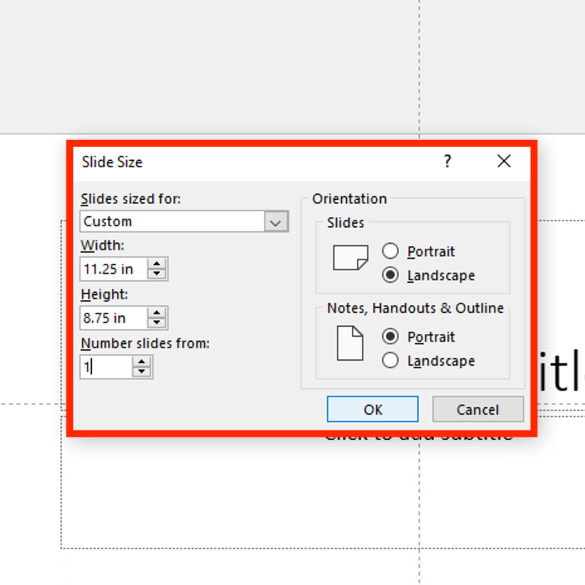585x585 pixels.
Task: Select the Height input showing 8.75 in
Action: (x=113, y=318)
